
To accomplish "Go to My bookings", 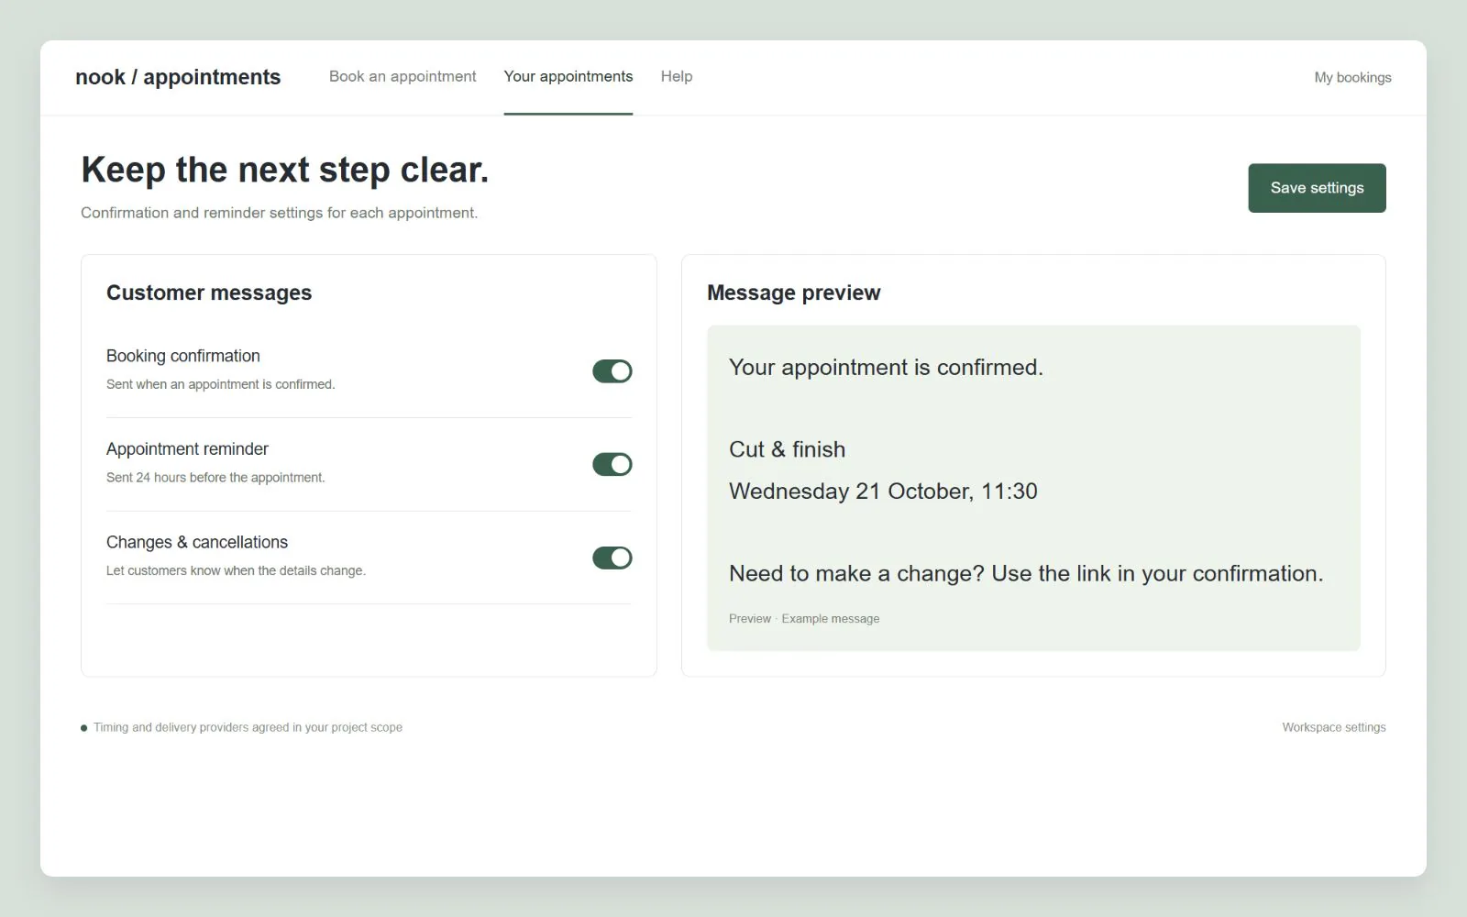I will (1352, 78).
